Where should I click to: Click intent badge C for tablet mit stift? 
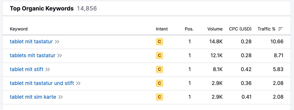pyautogui.click(x=159, y=69)
